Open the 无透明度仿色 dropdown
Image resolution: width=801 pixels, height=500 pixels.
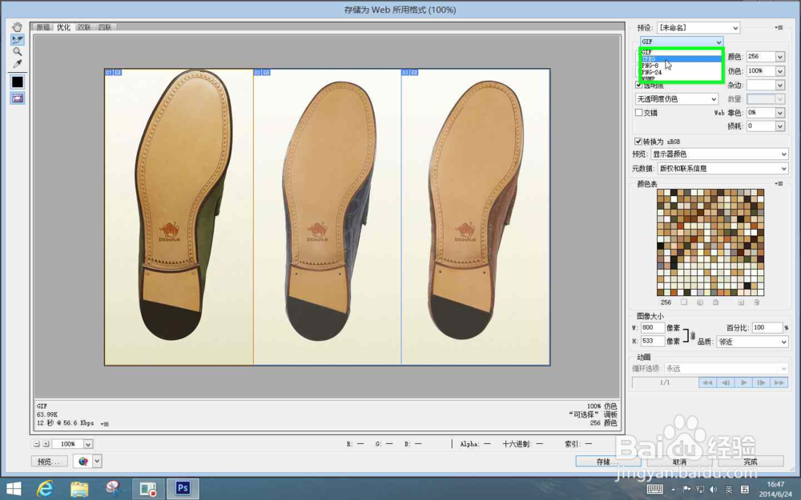click(676, 99)
